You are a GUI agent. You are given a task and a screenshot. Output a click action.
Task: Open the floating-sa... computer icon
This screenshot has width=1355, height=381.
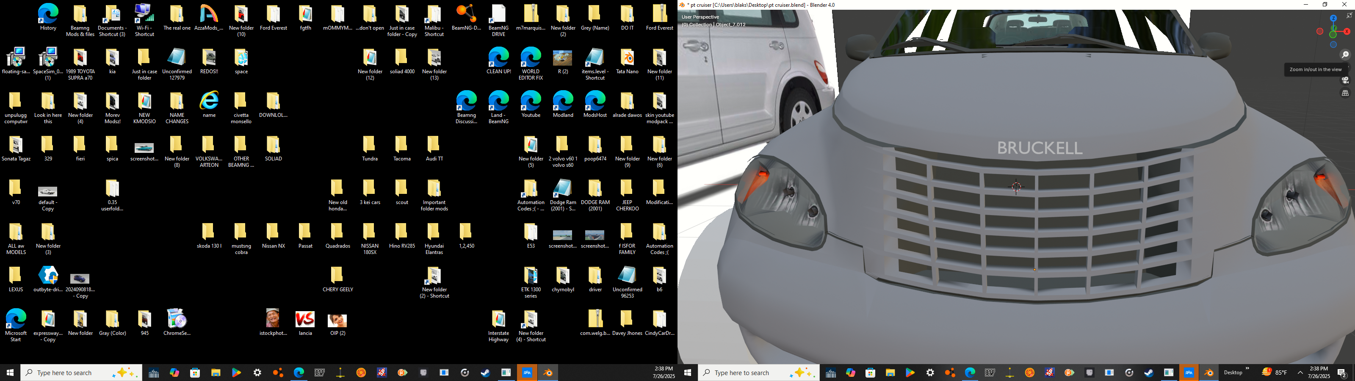point(16,61)
